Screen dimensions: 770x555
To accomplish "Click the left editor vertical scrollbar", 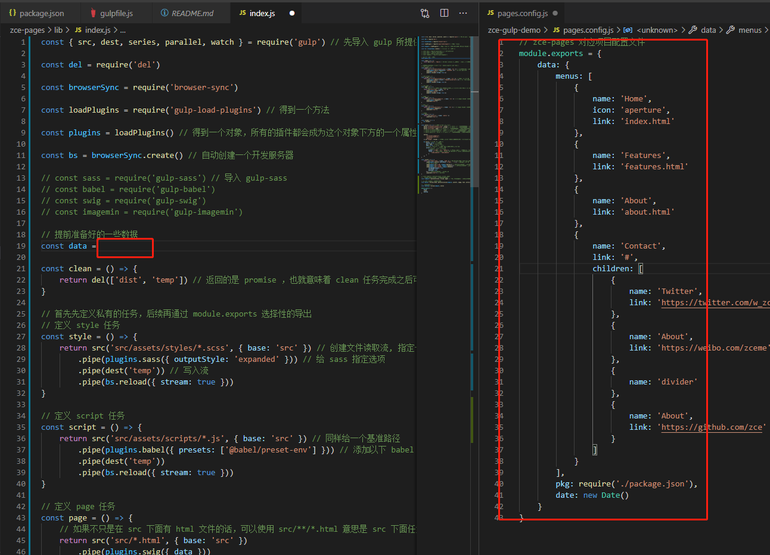I will pos(475,112).
